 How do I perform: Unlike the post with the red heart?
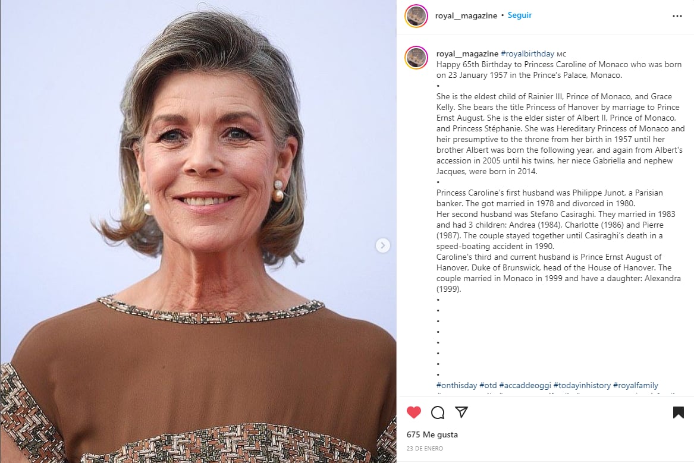pyautogui.click(x=414, y=412)
